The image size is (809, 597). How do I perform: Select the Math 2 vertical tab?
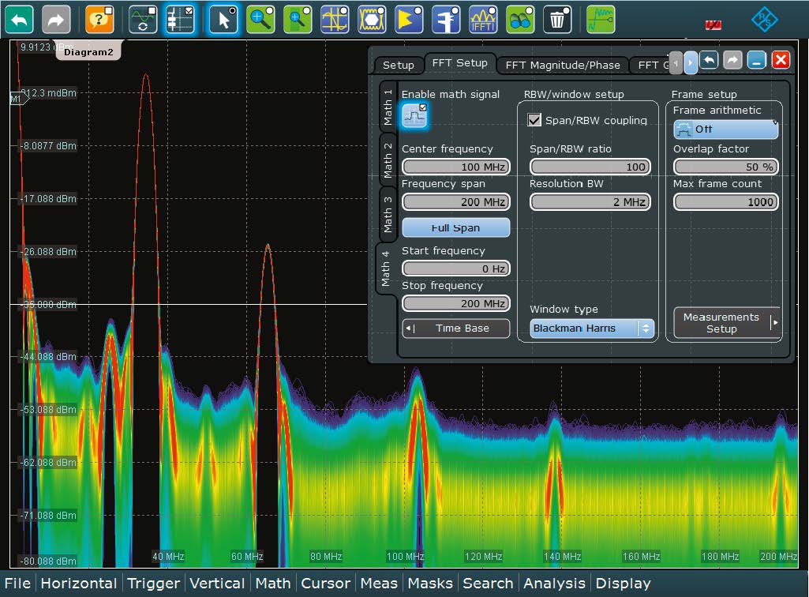(388, 160)
